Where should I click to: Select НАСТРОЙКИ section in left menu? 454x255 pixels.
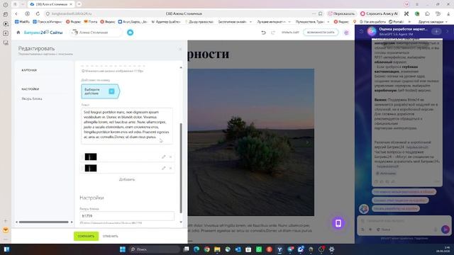31,89
